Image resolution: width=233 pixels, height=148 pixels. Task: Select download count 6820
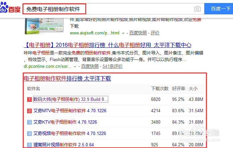pyautogui.click(x=156, y=99)
